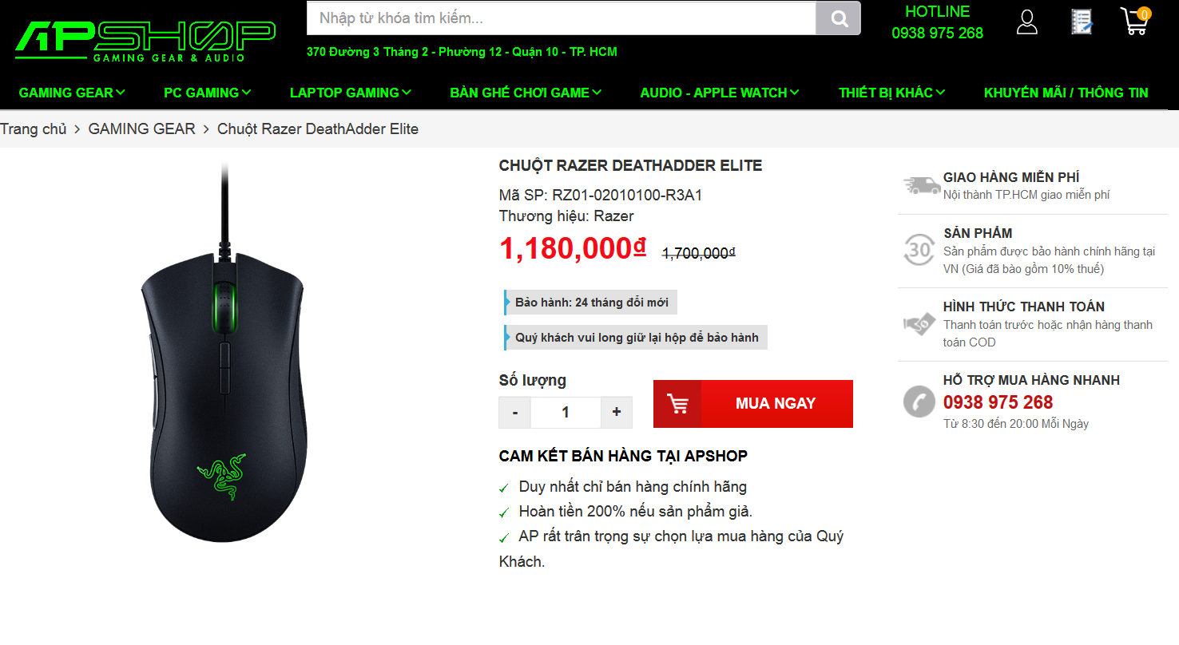Image resolution: width=1179 pixels, height=645 pixels.
Task: Click the free delivery truck icon
Action: (922, 185)
